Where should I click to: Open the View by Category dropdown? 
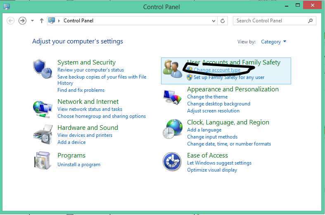point(274,42)
